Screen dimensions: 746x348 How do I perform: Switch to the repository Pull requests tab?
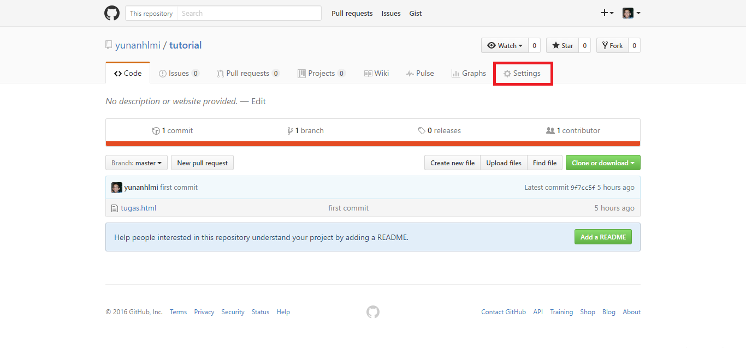[248, 73]
